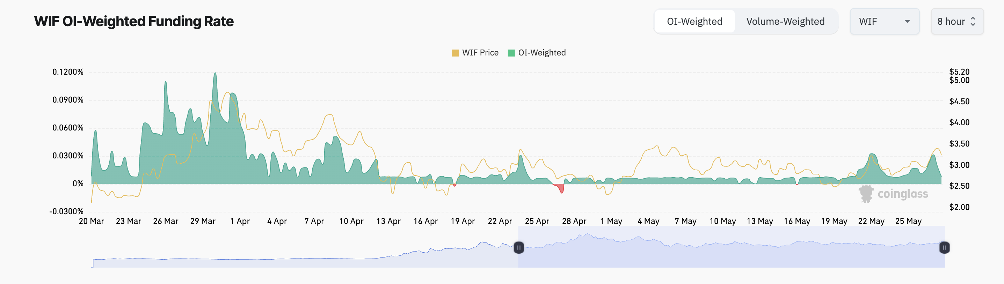
Task: Click the 20 Mar date label
Action: pos(92,221)
